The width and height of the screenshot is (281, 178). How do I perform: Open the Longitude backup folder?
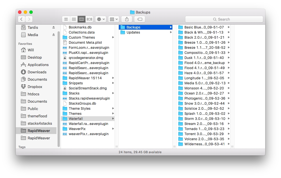coord(204,78)
